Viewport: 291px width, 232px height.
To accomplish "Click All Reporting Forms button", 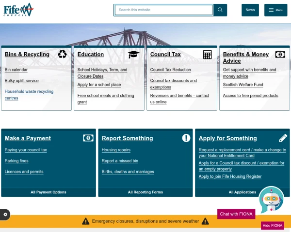I will pyautogui.click(x=145, y=192).
